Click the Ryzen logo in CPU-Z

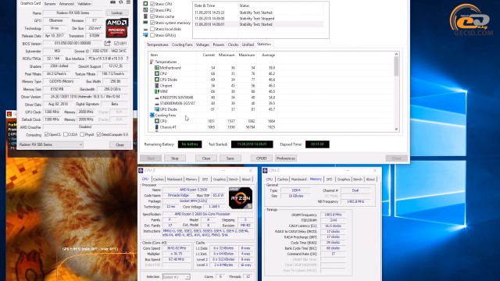pos(241,197)
